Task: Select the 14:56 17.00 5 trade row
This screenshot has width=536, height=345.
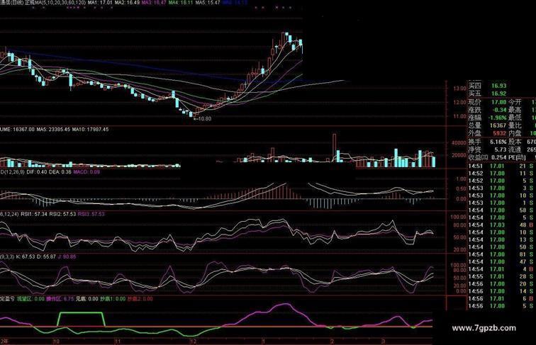Action: [x=501, y=306]
